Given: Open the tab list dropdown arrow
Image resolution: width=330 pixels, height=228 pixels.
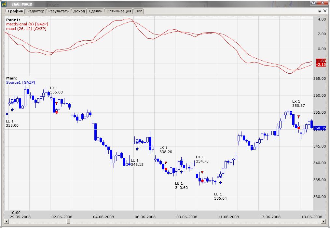Looking at the screenshot, I should pos(320,11).
